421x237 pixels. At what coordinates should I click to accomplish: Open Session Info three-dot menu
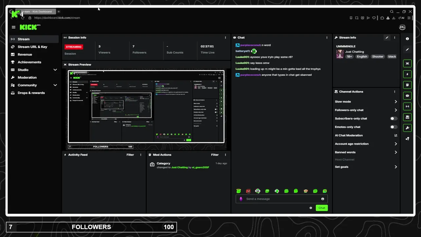coord(225,38)
